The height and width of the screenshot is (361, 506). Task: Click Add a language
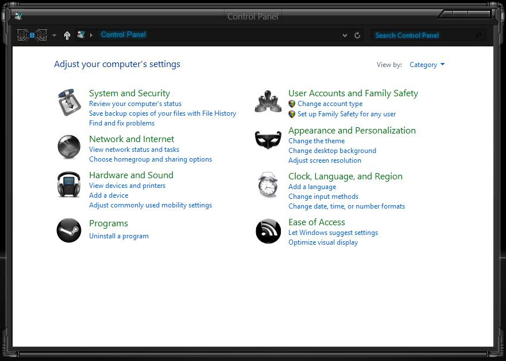312,187
